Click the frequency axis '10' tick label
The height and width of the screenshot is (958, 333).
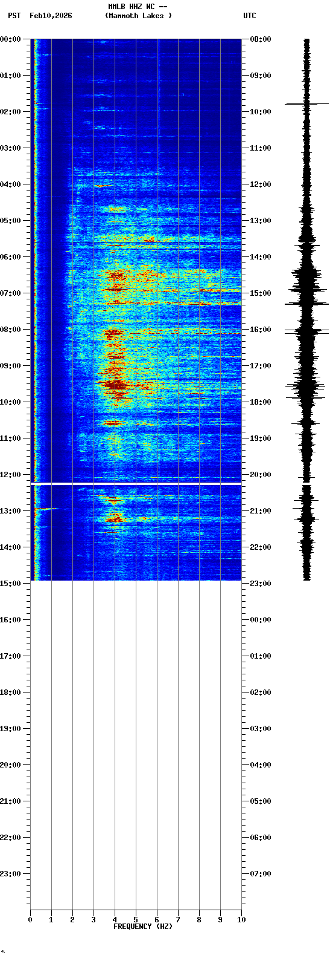tap(241, 920)
